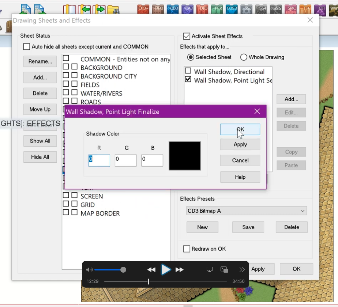Select the COS3 add-on icon
This screenshot has width=338, height=307.
pyautogui.click(x=231, y=9)
